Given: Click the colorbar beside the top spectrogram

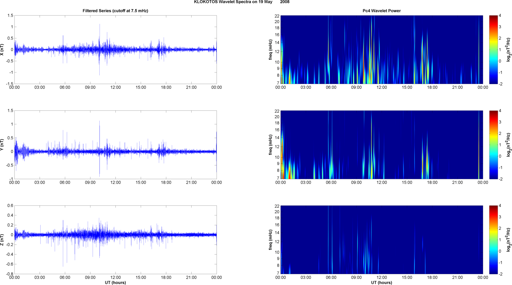Looking at the screenshot, I should 493,50.
